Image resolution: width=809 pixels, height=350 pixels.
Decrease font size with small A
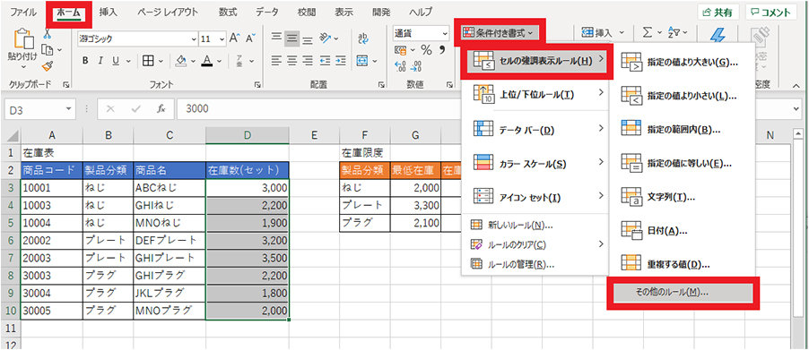250,38
